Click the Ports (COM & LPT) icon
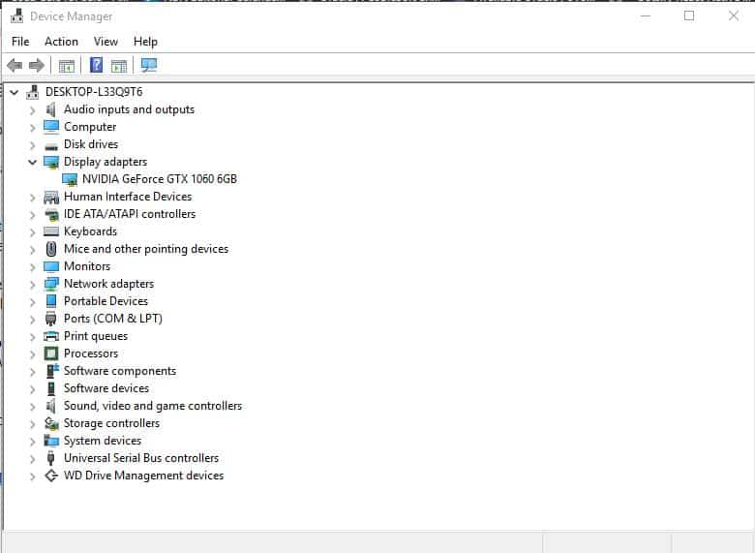755x553 pixels. [x=50, y=319]
